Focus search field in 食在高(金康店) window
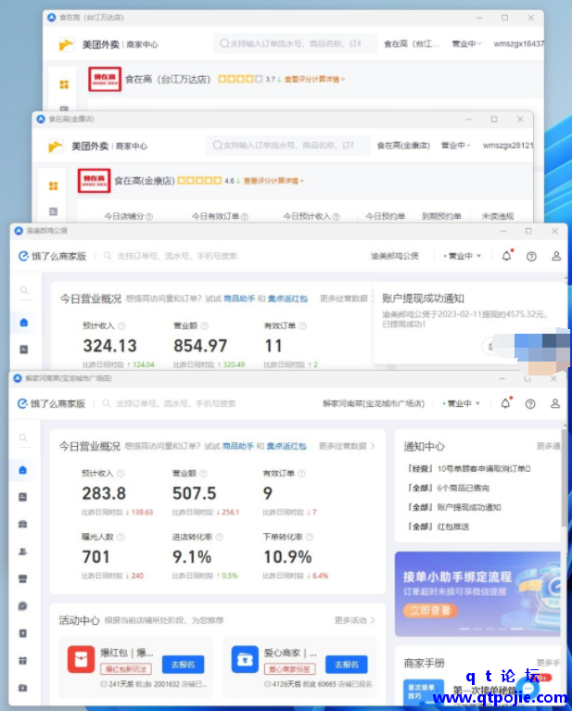The image size is (572, 711). tap(288, 146)
